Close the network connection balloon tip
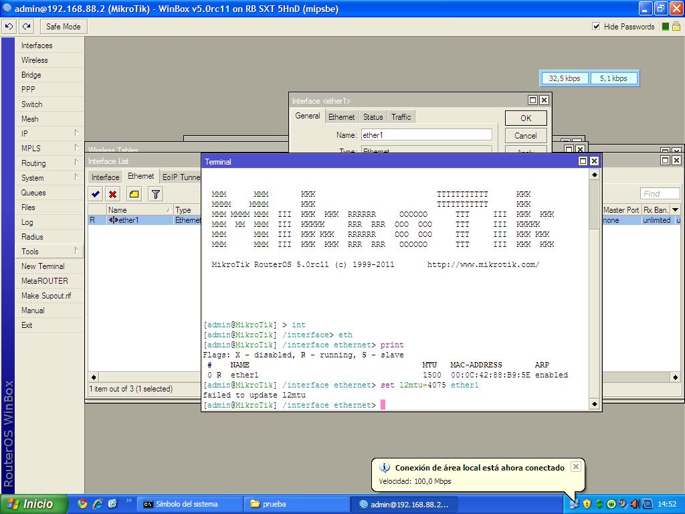This screenshot has height=514, width=685. [x=576, y=466]
